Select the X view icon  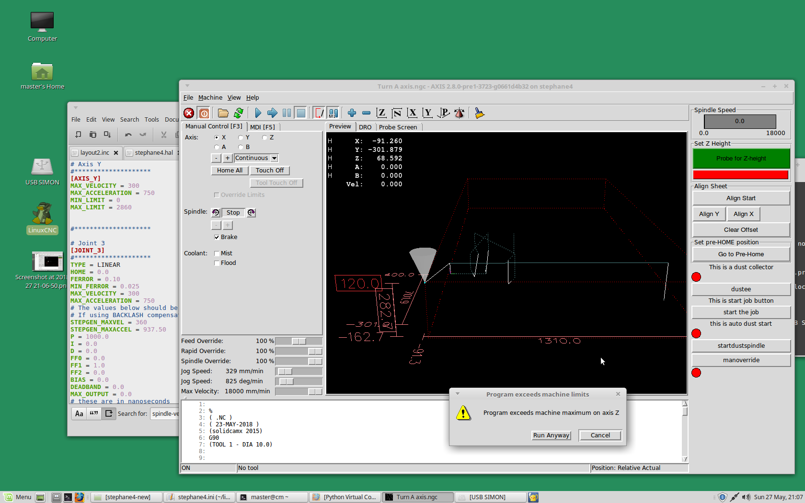pyautogui.click(x=412, y=113)
